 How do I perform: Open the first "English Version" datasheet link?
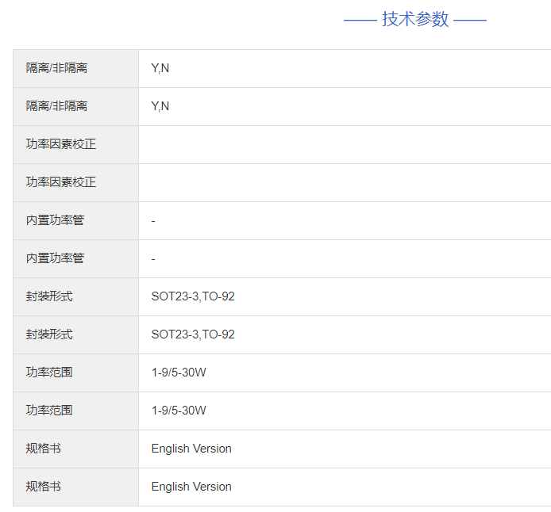[x=191, y=449]
